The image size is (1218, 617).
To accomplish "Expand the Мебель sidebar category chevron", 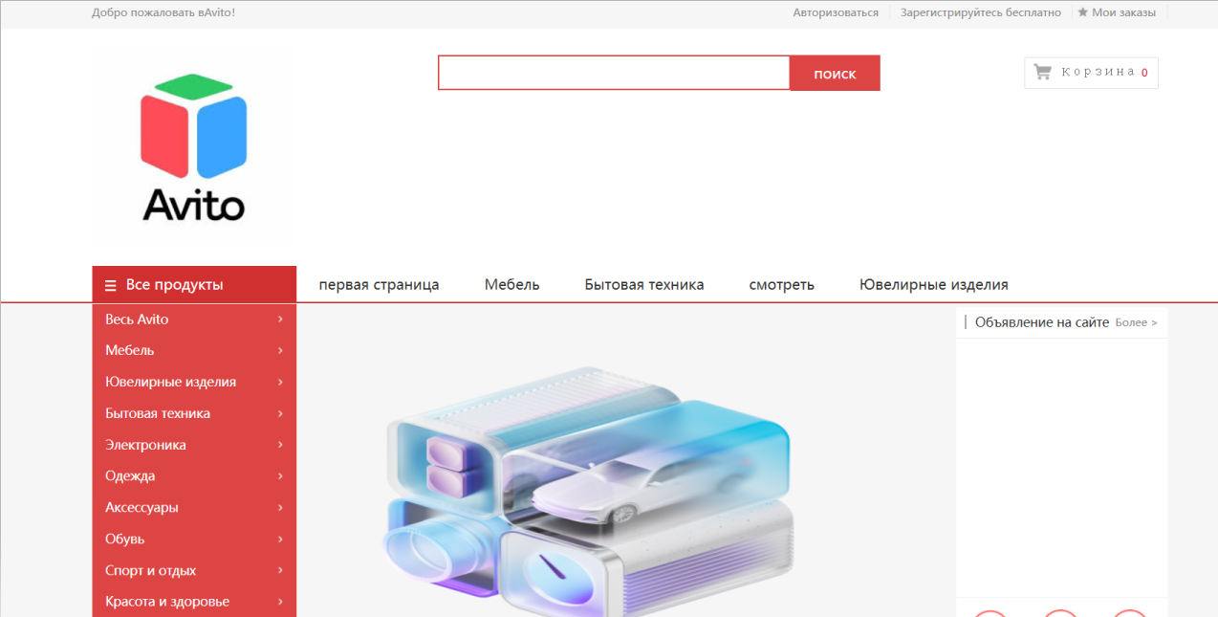I will [280, 350].
